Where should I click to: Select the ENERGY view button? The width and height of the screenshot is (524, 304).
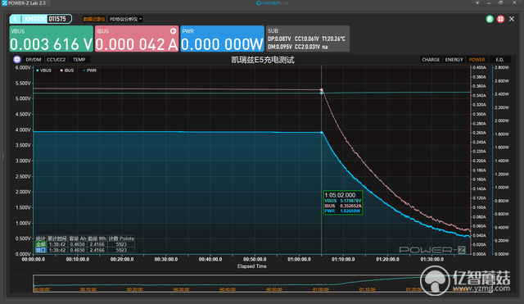(x=454, y=60)
